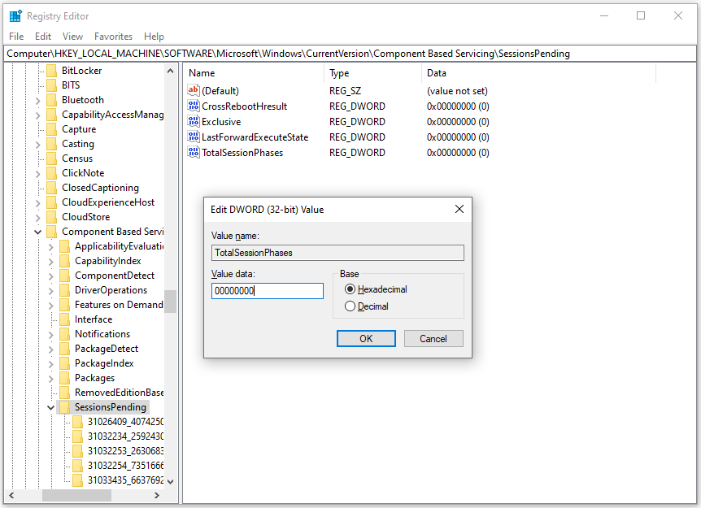Click the Casting folder icon
Viewport: 701px width, 508px height.
pyautogui.click(x=52, y=144)
